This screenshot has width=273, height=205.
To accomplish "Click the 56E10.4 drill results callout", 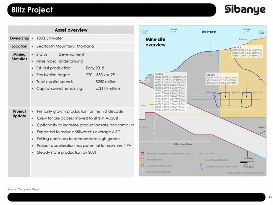I will [x=170, y=91].
